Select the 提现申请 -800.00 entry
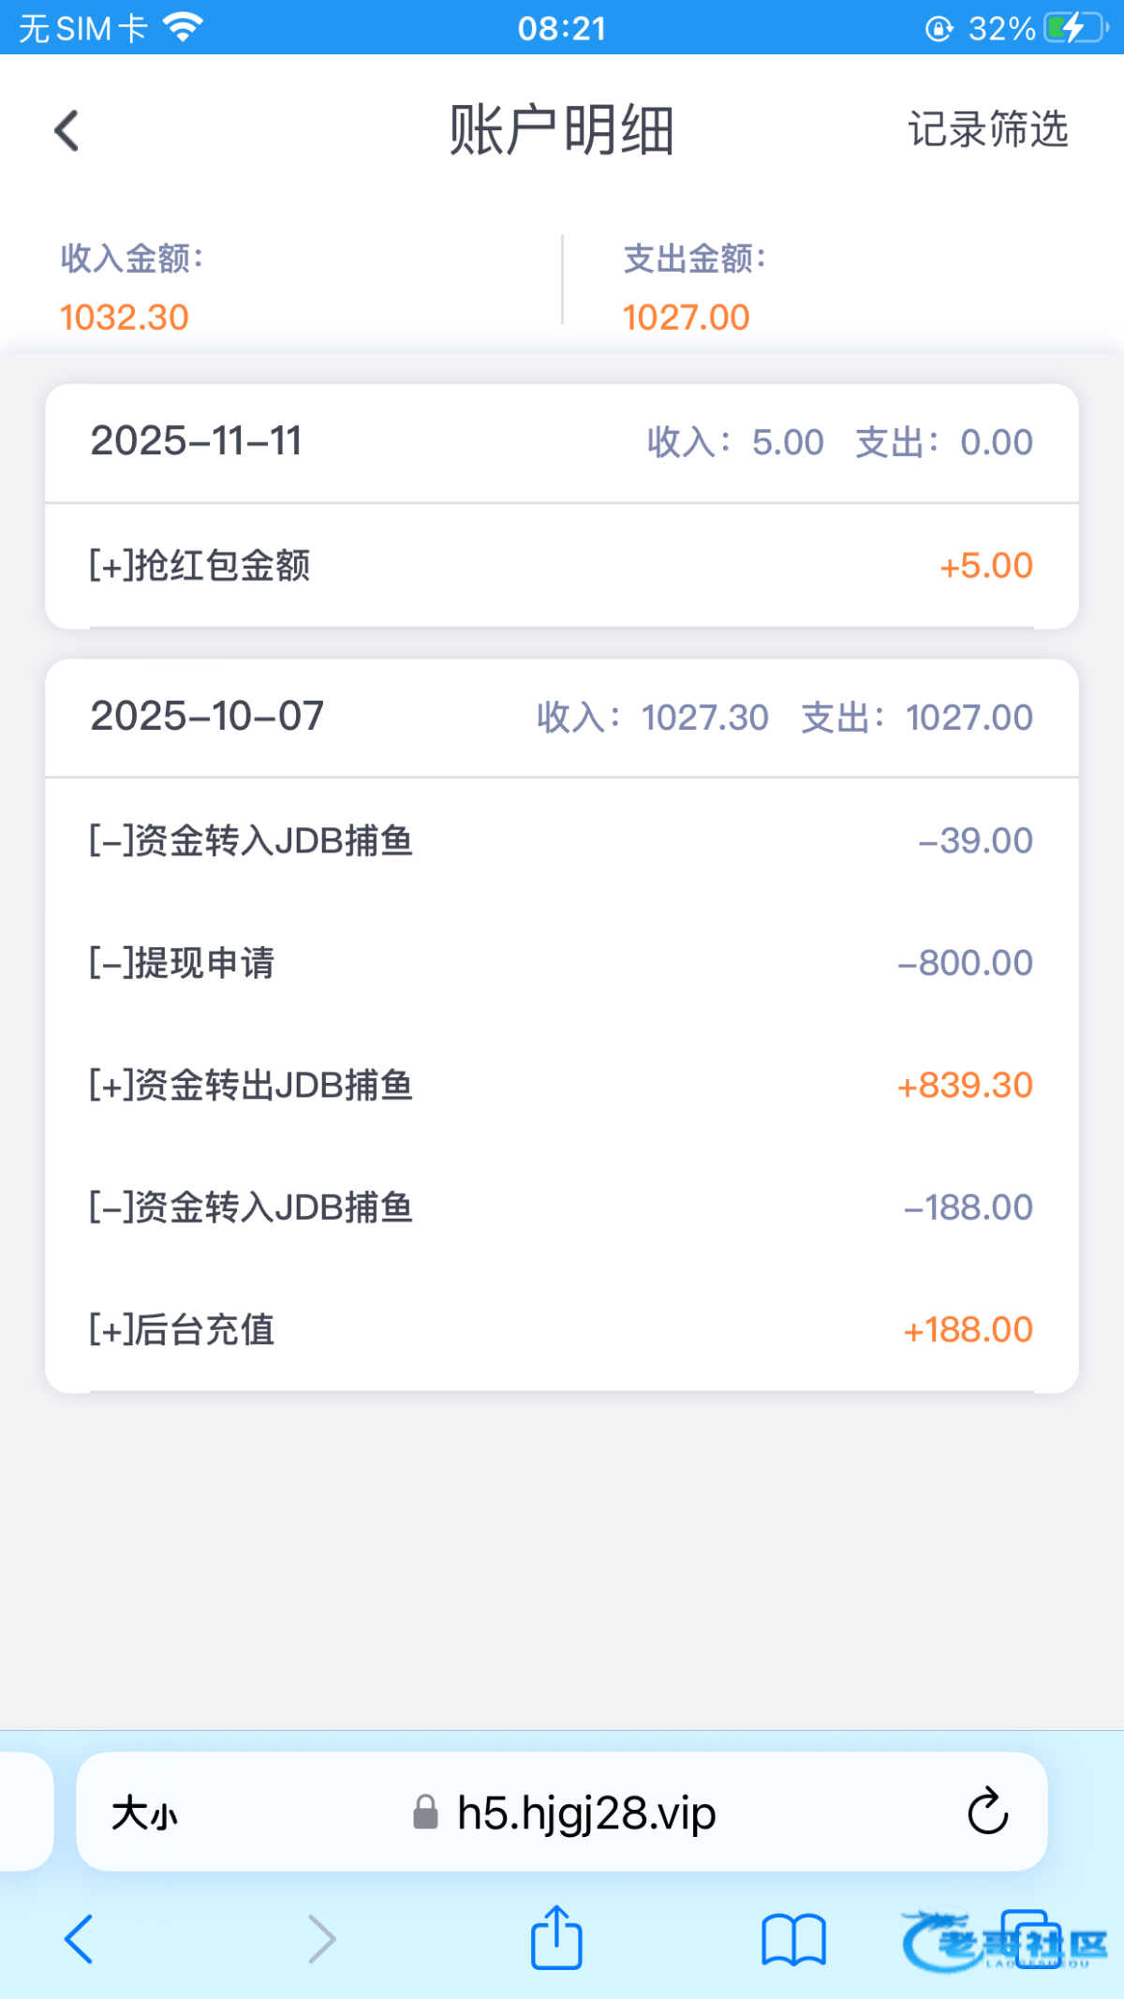Image resolution: width=1124 pixels, height=1999 pixels. point(561,963)
